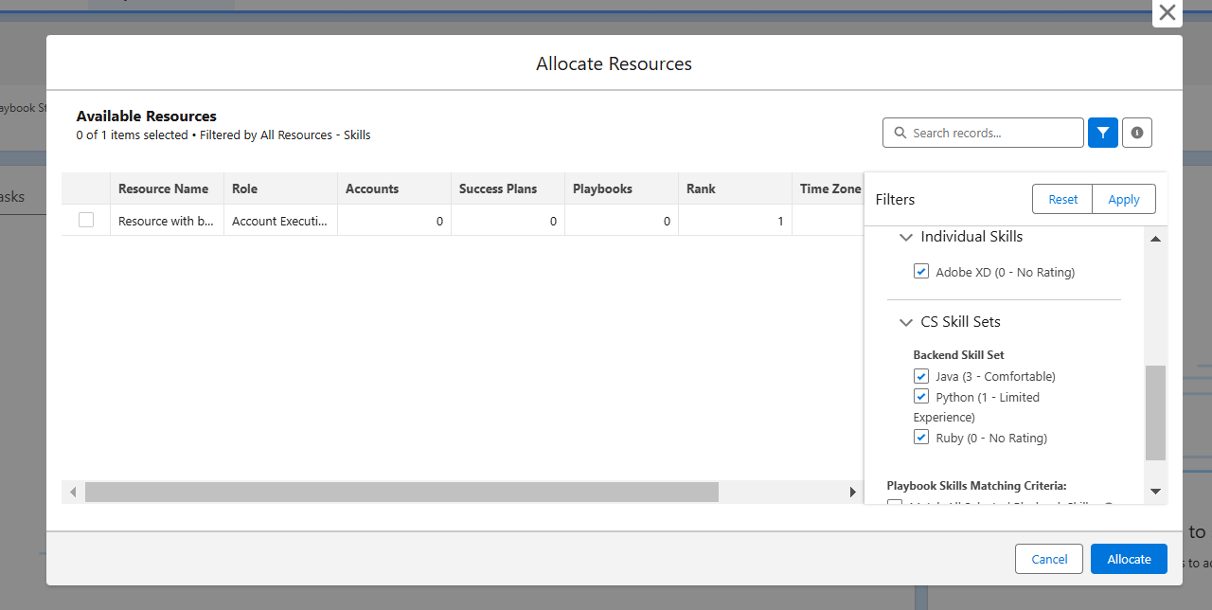Click inside the Search records field

click(985, 133)
